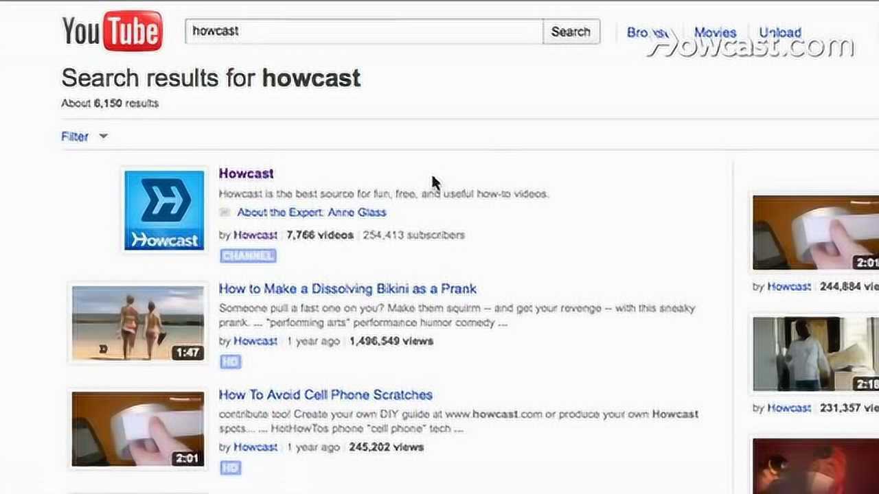Open the Howcast channel avatar icon
The height and width of the screenshot is (494, 879).
[x=164, y=210]
